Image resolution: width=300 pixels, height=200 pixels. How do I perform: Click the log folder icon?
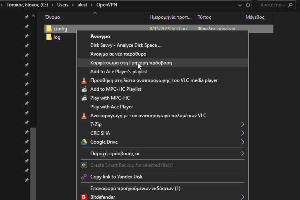point(49,37)
